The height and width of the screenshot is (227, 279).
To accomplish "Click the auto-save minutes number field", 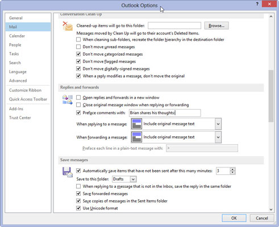I will pyautogui.click(x=223, y=171).
